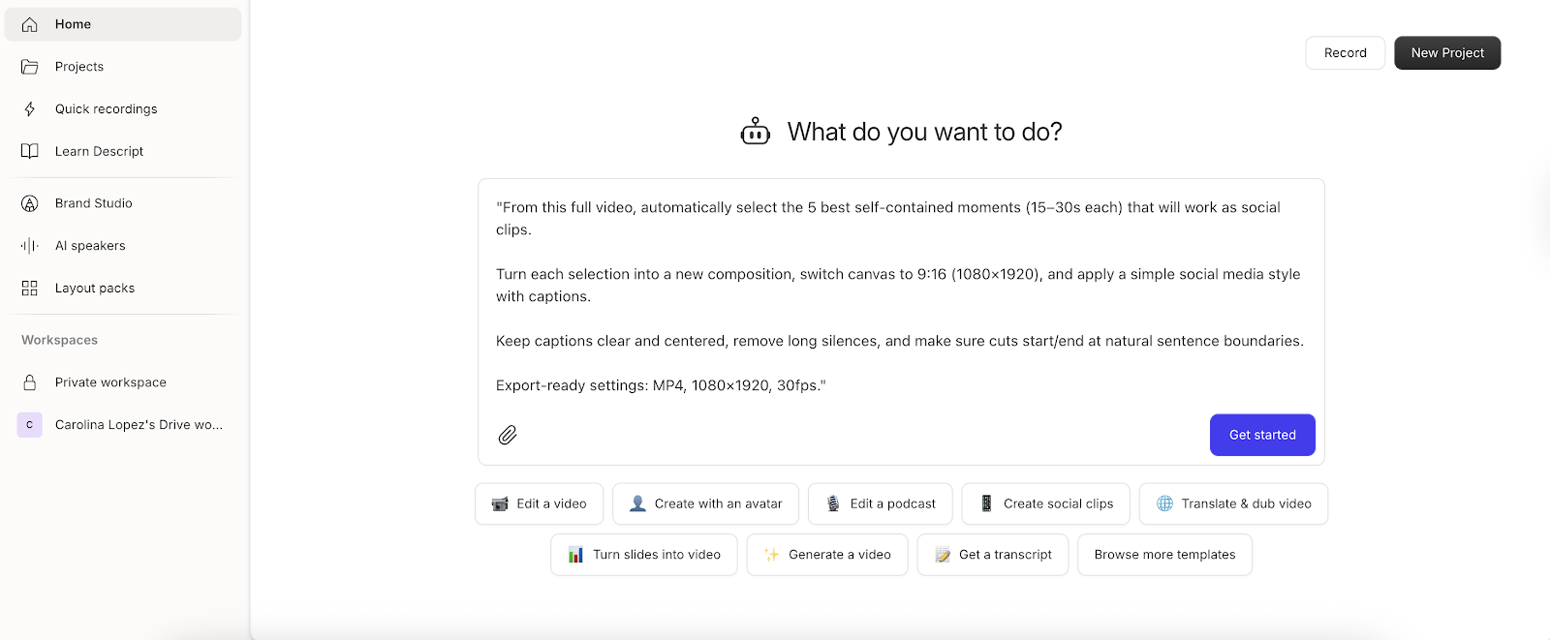Viewport: 1550px width, 640px height.
Task: Click the Home house icon in sidebar
Action: coord(30,24)
